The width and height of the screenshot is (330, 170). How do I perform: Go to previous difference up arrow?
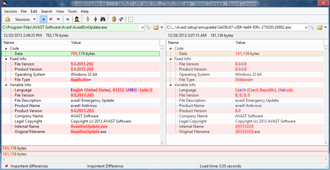pyautogui.click(x=95, y=19)
